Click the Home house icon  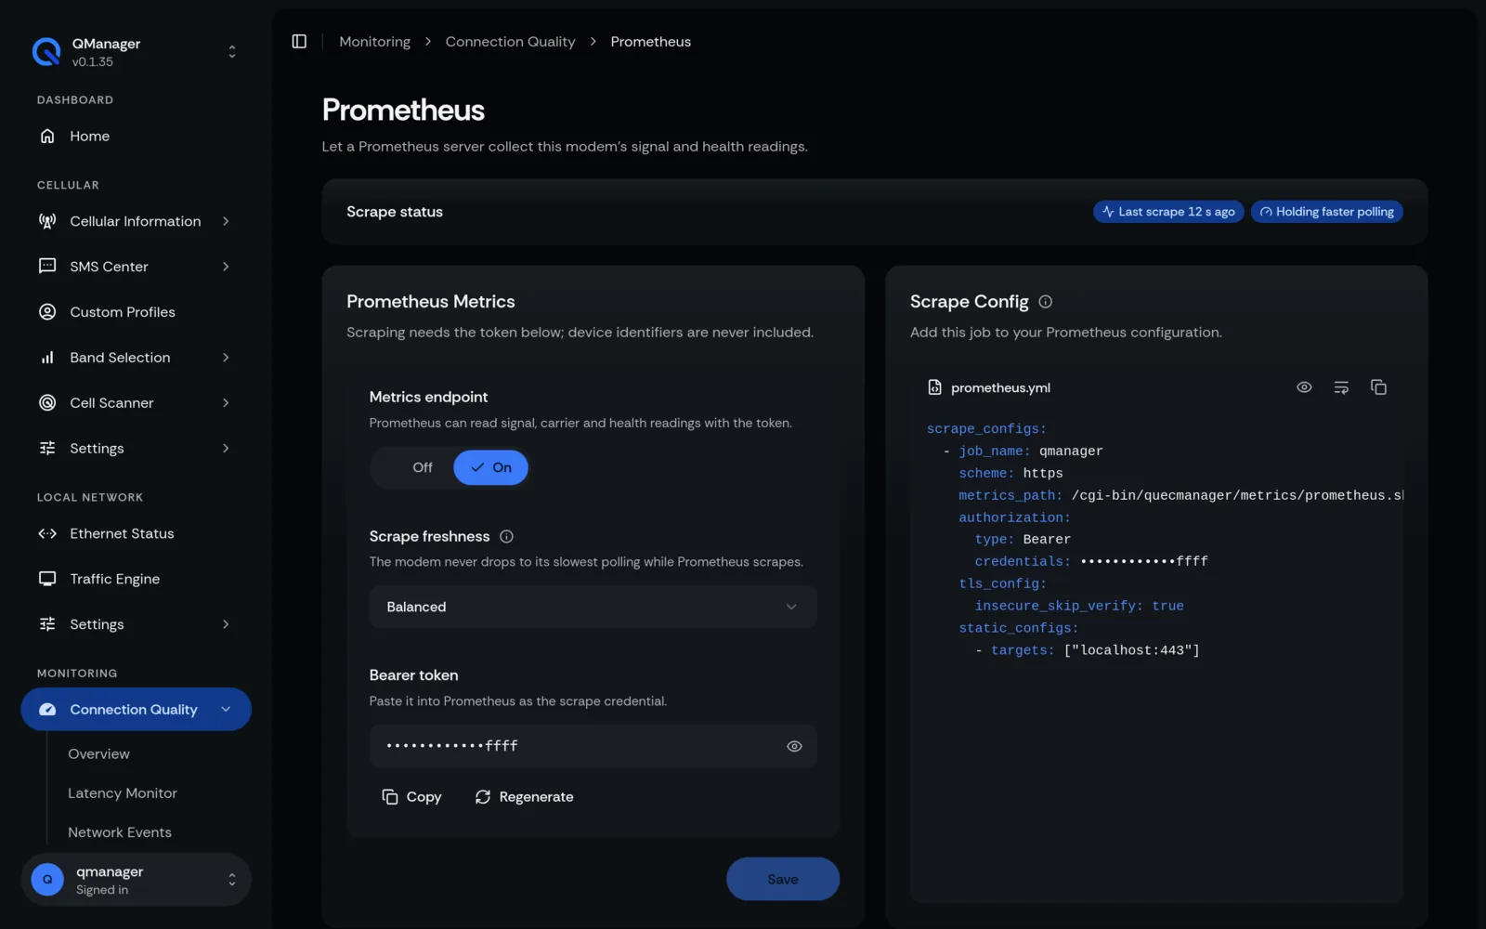point(47,137)
